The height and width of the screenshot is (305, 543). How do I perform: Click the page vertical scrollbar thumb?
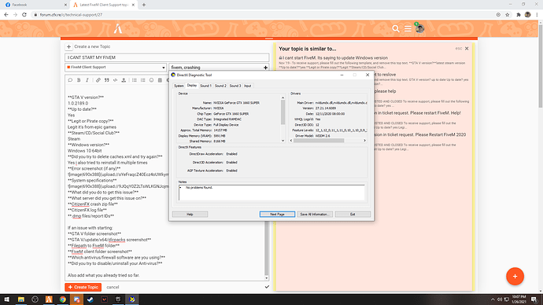tap(540, 66)
